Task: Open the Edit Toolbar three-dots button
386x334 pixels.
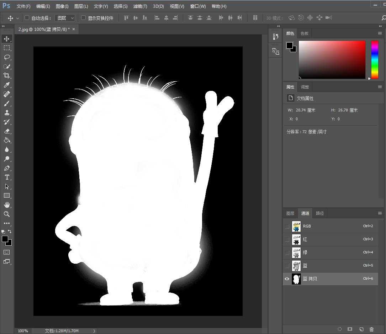Action: click(x=7, y=223)
